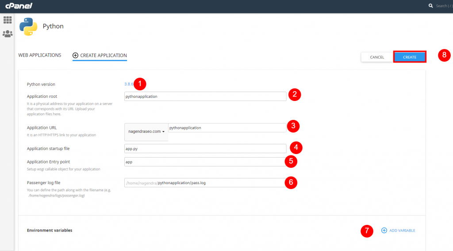
Task: Switch to the Web Applications tab
Action: click(40, 55)
